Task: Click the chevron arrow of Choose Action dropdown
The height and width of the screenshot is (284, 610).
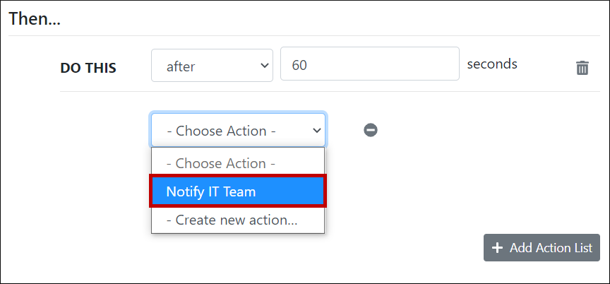Action: (317, 131)
